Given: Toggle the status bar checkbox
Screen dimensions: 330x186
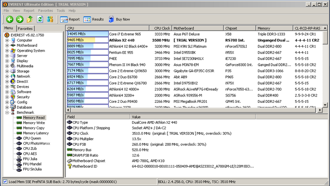Looking at the screenshot, I should [x=5, y=182].
